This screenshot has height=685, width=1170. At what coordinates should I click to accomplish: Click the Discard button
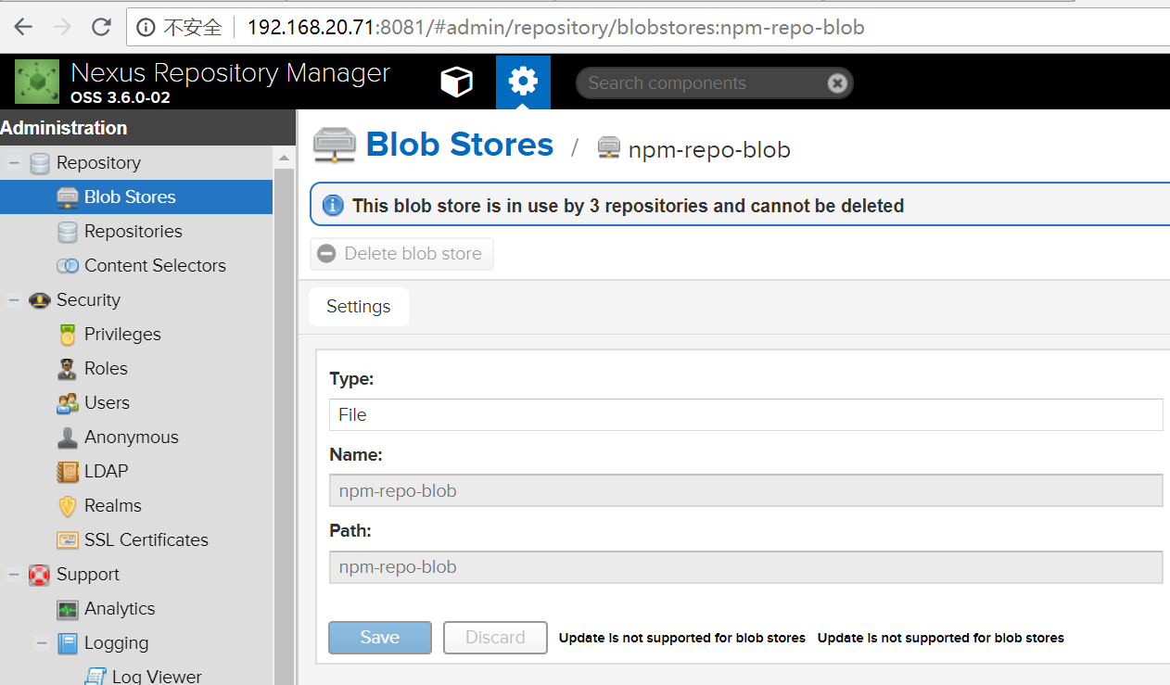point(495,638)
